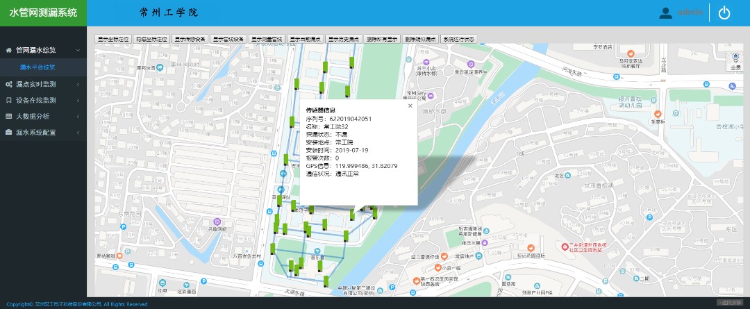This screenshot has width=750, height=309.
Task: Click the briefcase icon beside 漏水系统配置
Action: [9, 132]
